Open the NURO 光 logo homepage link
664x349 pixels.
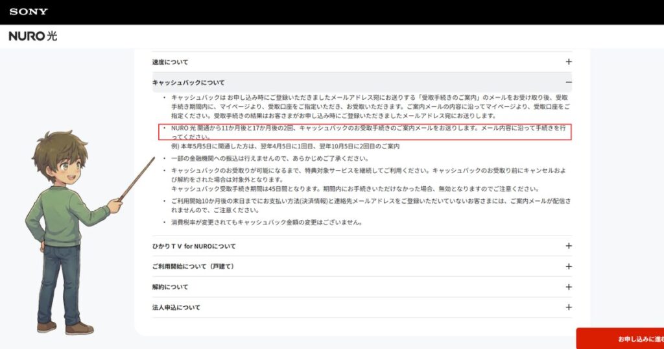[33, 36]
